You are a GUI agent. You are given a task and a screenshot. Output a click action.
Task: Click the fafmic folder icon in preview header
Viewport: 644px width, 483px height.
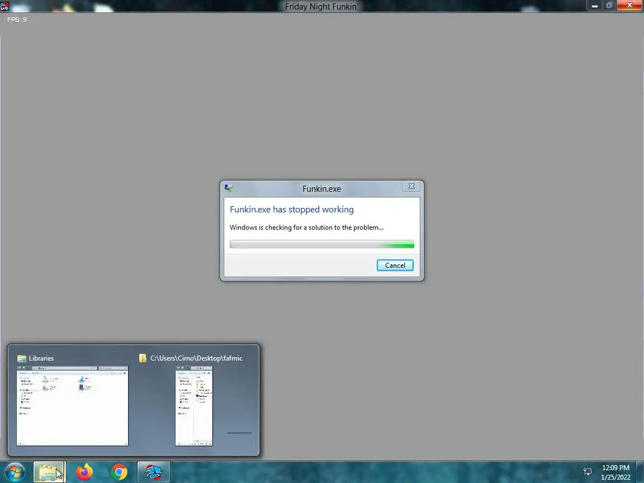(143, 358)
